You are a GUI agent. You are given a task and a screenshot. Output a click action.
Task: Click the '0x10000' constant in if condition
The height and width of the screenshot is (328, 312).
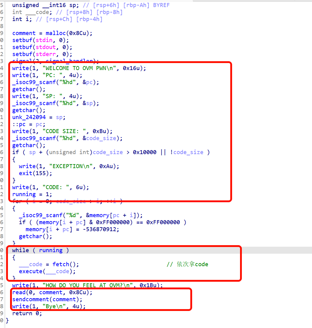coord(145,152)
